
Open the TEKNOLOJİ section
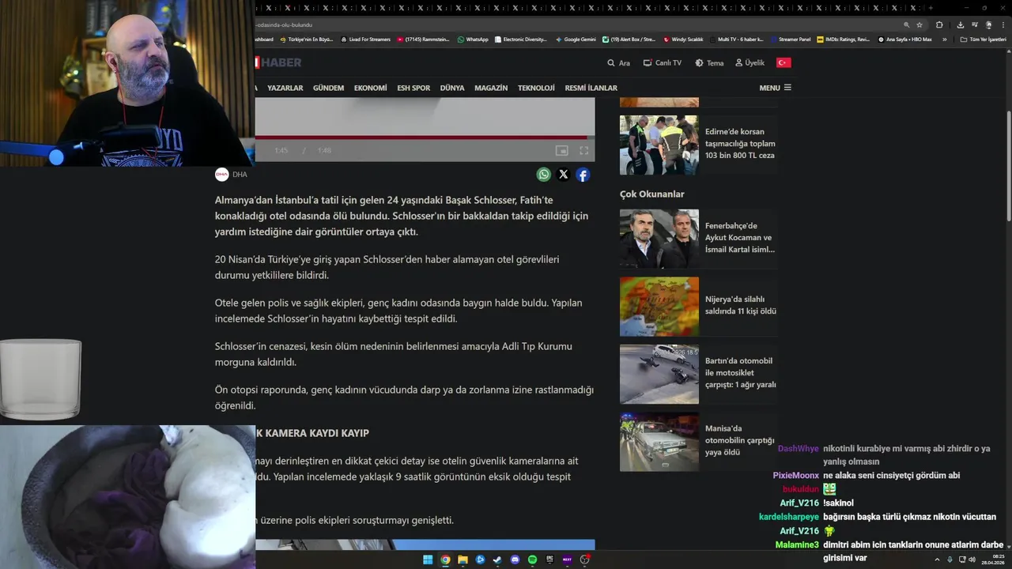[536, 88]
